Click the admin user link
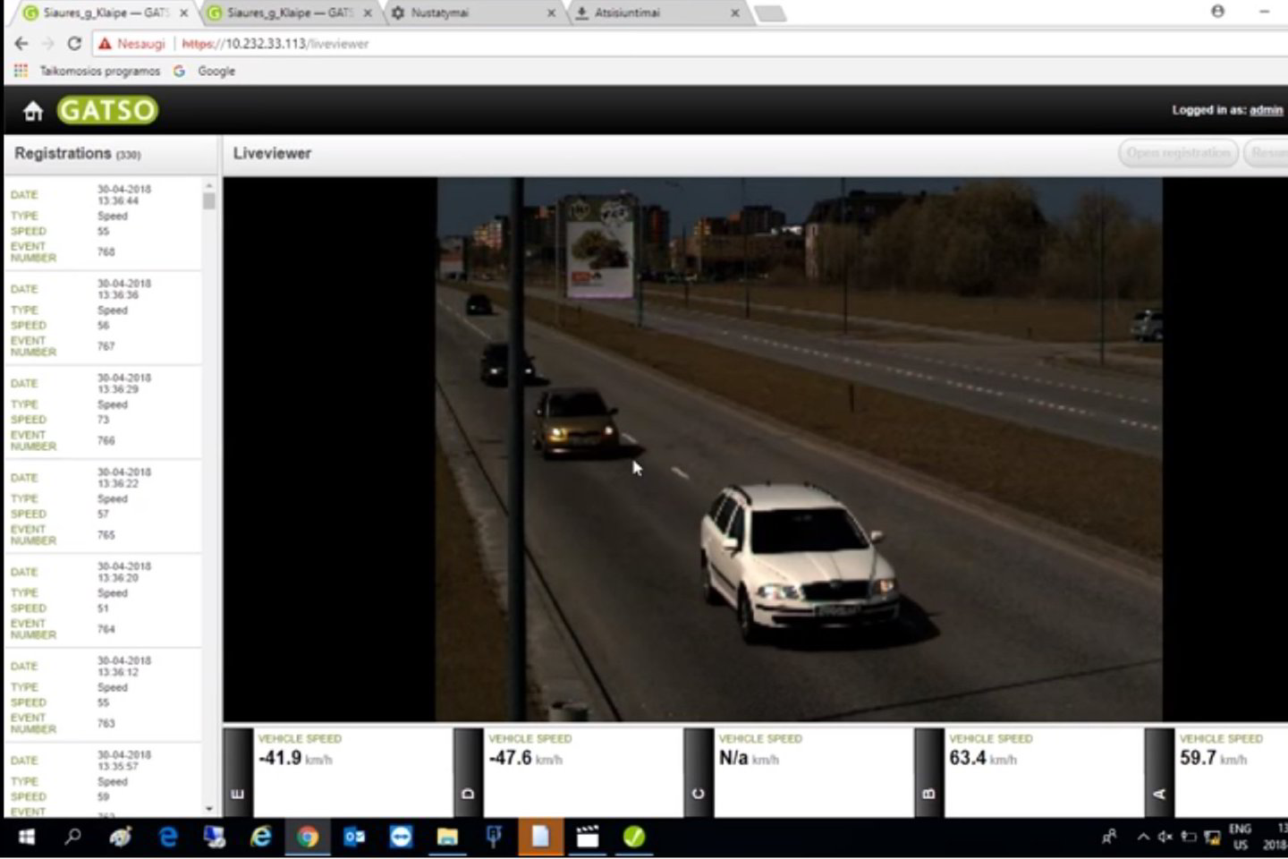1288x859 pixels. tap(1266, 110)
